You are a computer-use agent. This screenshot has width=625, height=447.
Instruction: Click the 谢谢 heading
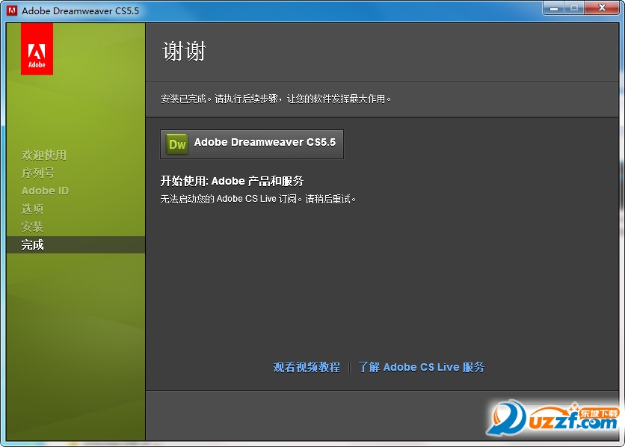[184, 52]
